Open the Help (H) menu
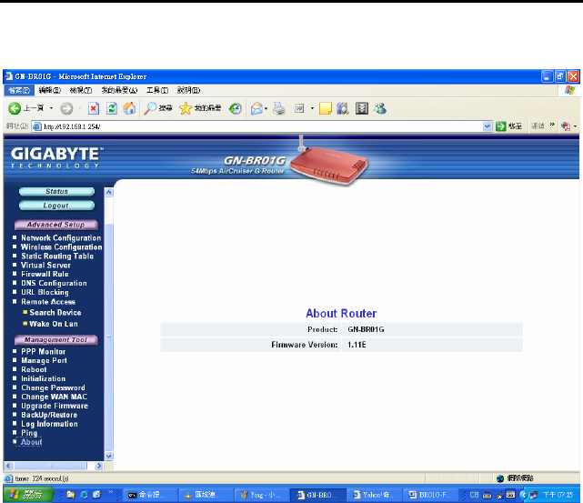 pos(188,90)
